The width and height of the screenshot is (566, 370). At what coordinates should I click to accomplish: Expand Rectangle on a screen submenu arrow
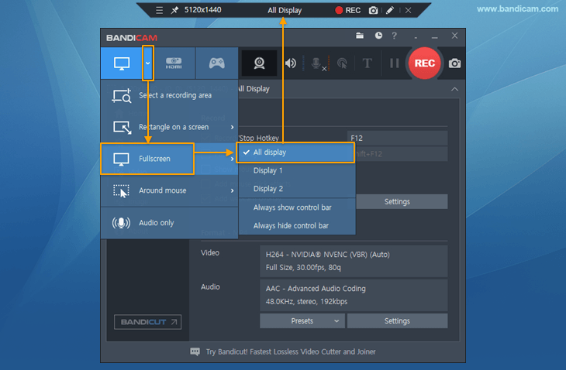tap(232, 127)
